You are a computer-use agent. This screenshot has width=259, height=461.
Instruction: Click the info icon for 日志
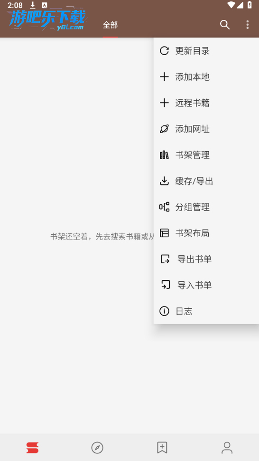click(164, 311)
